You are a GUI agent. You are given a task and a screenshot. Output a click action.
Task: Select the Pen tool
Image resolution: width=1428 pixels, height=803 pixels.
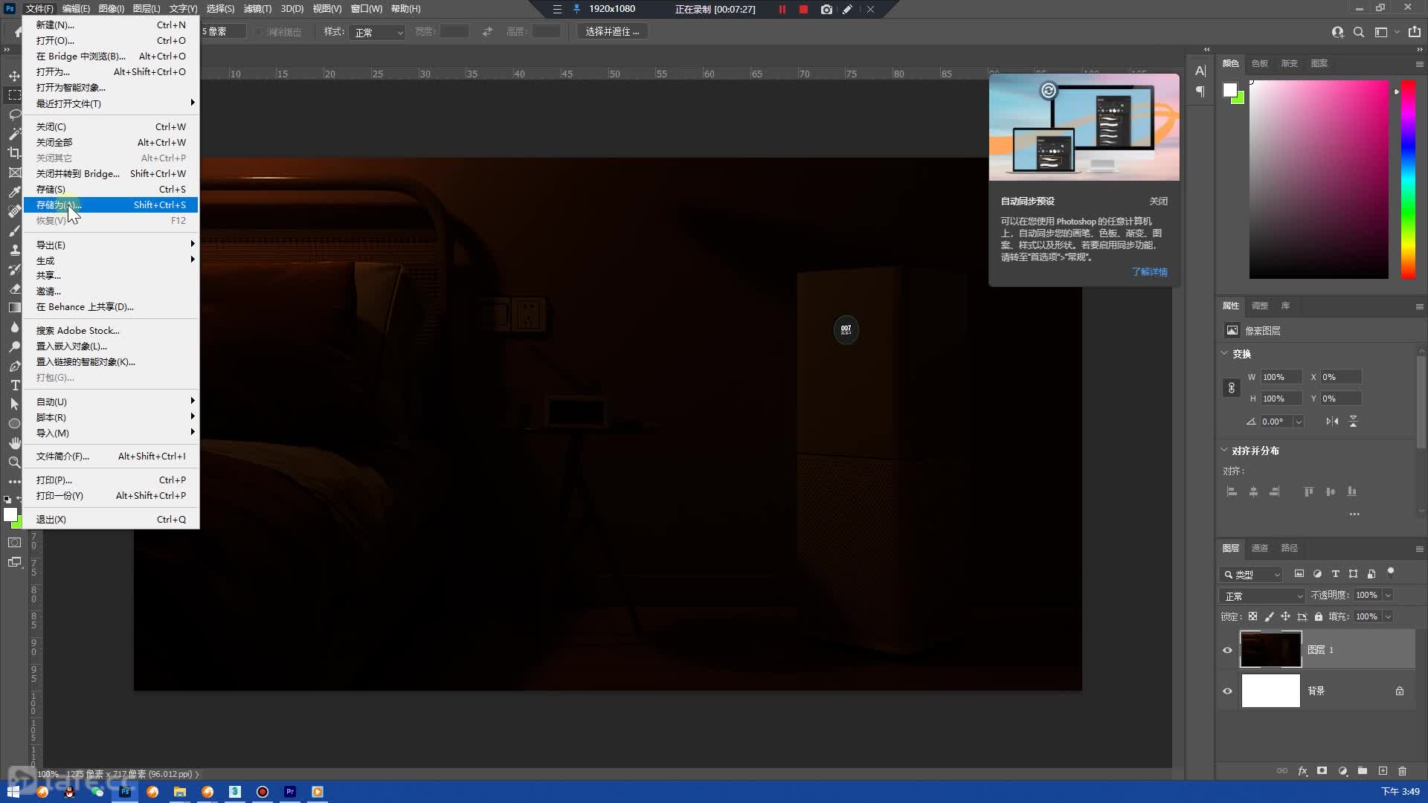point(14,366)
